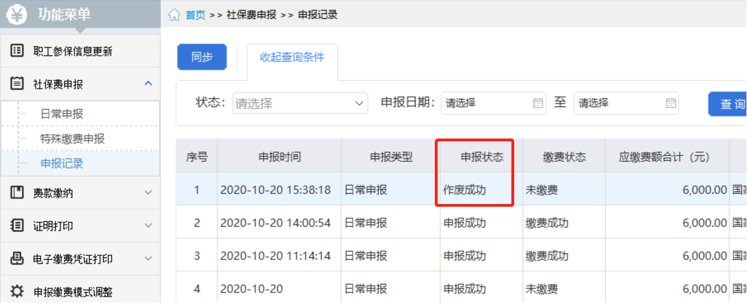Image resolution: width=747 pixels, height=303 pixels.
Task: Open calendar icon for end date field
Action: tap(670, 103)
